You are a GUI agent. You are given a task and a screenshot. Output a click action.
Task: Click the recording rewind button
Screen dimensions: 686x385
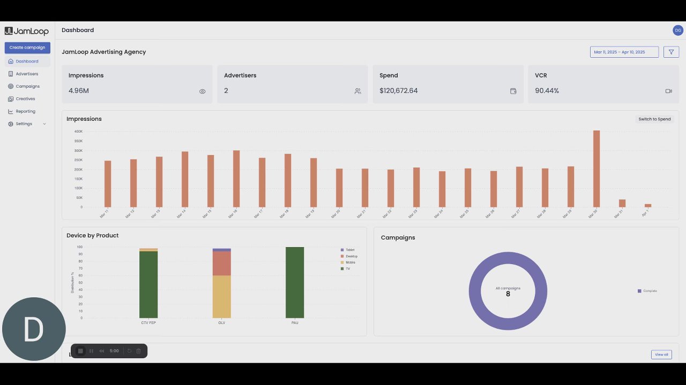[102, 351]
